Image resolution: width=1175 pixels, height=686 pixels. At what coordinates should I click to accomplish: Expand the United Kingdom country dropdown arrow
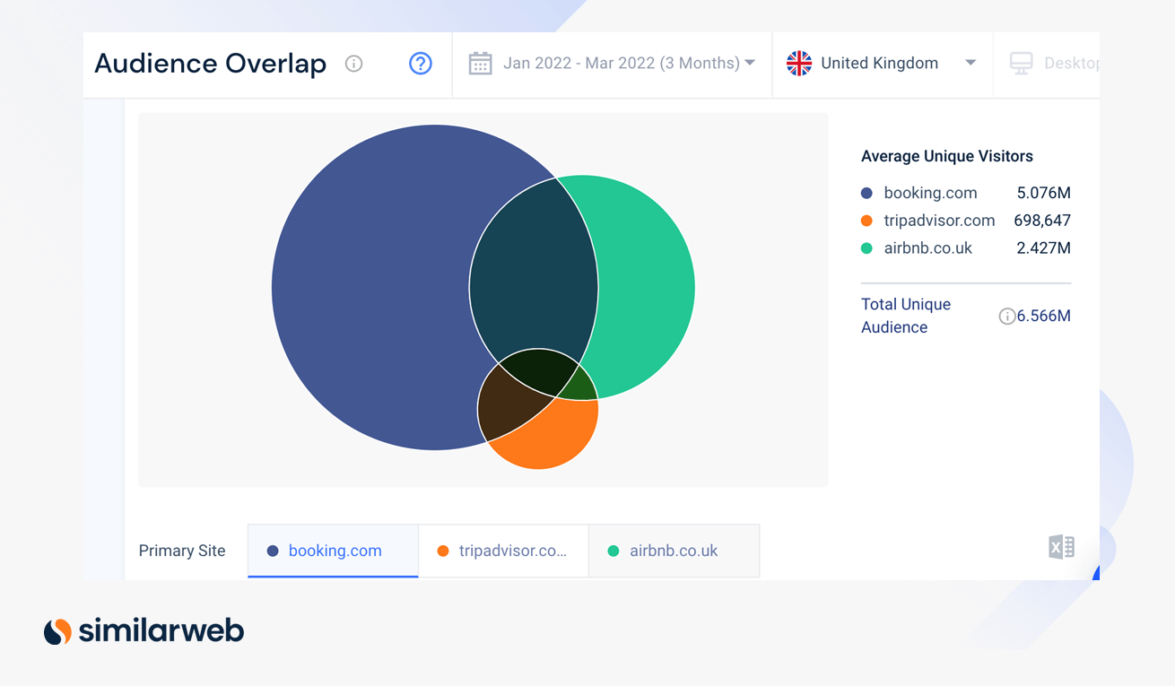pyautogui.click(x=970, y=64)
